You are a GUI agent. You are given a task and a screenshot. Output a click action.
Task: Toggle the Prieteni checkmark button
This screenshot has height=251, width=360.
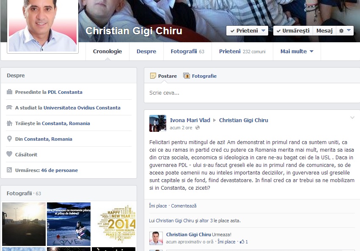point(247,31)
